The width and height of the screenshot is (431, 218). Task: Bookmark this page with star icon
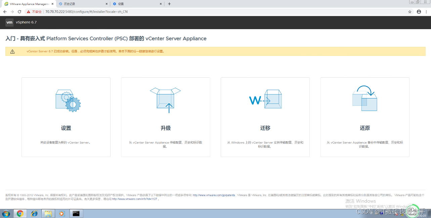click(x=410, y=12)
